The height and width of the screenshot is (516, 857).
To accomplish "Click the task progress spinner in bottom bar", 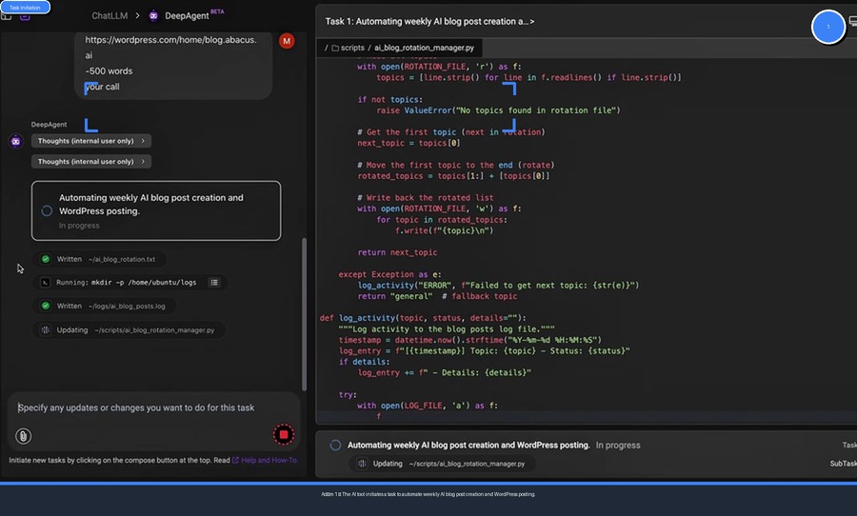I will click(x=335, y=445).
